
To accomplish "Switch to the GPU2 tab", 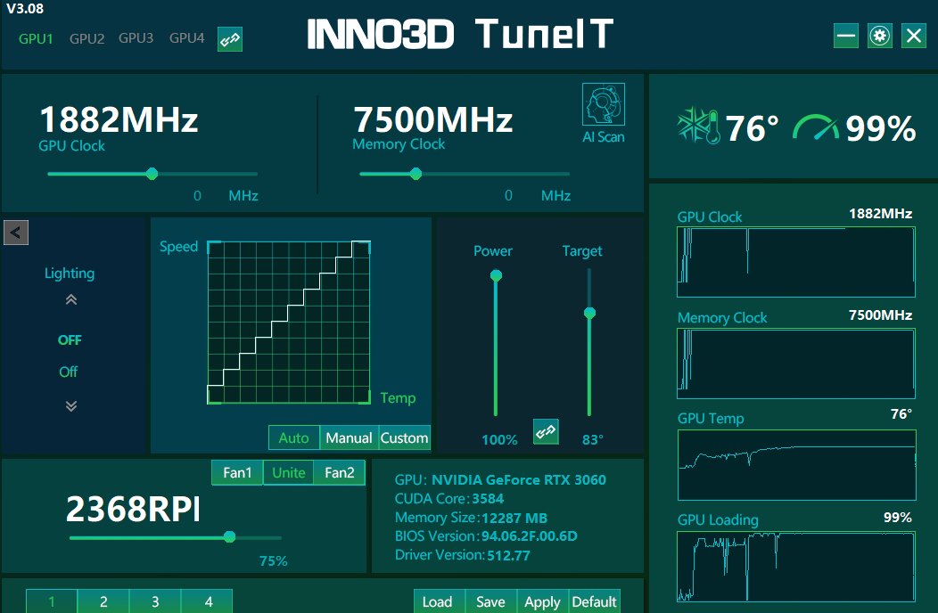I will pyautogui.click(x=86, y=39).
